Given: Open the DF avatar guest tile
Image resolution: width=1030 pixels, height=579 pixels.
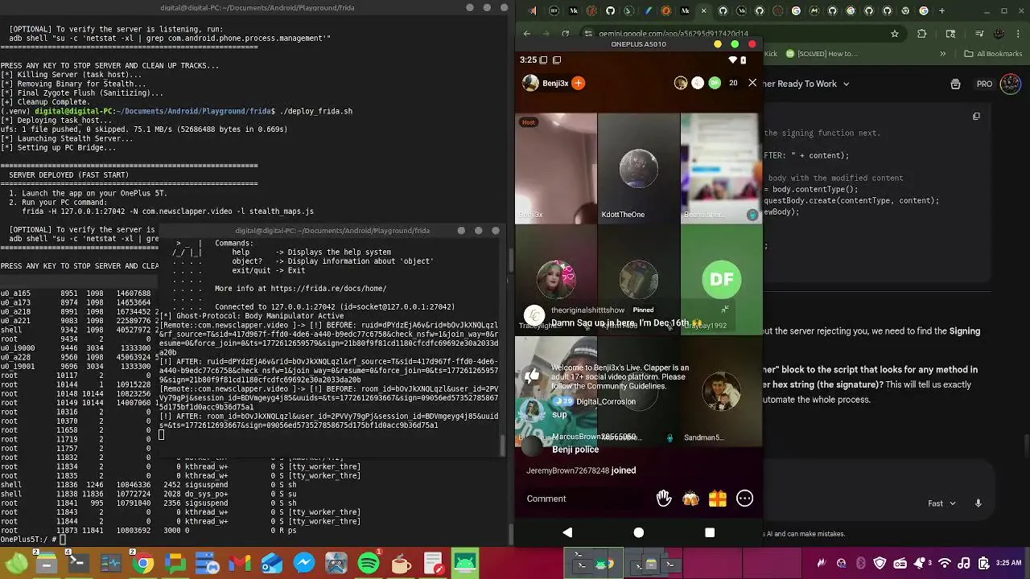Looking at the screenshot, I should click(x=721, y=279).
